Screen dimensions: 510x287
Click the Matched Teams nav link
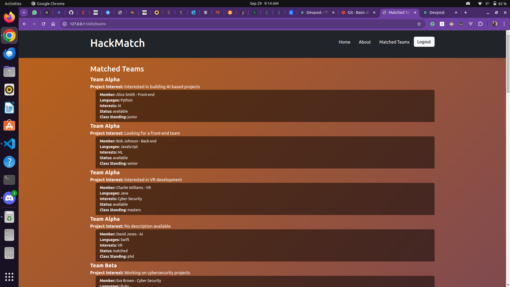(394, 42)
